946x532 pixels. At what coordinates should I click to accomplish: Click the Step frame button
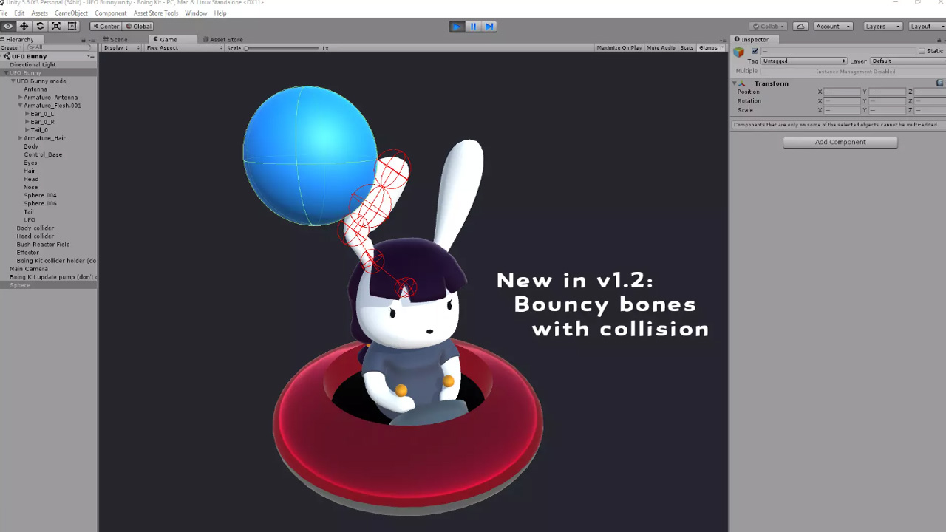click(x=489, y=27)
